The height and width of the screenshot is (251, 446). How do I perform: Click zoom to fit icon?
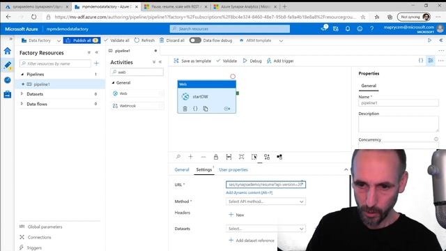[229, 157]
